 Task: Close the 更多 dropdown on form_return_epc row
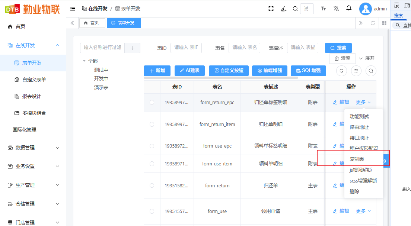click(363, 102)
